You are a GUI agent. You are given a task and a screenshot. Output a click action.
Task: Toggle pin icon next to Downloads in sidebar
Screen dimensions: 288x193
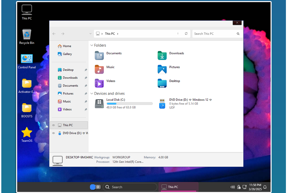click(x=86, y=78)
